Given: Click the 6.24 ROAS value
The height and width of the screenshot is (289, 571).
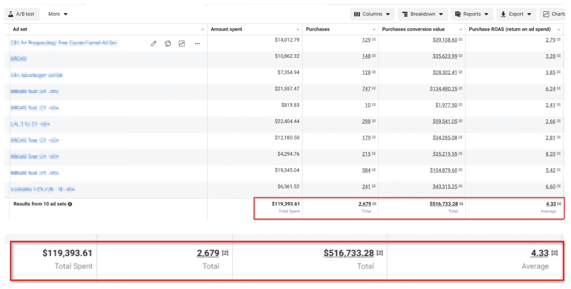Looking at the screenshot, I should click(x=550, y=89).
